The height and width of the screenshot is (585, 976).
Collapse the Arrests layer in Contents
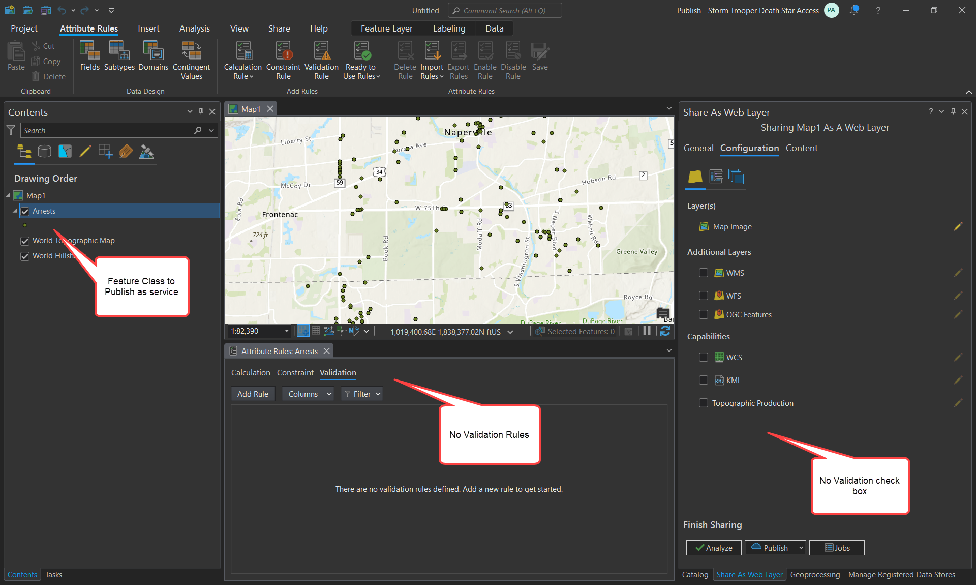[15, 211]
